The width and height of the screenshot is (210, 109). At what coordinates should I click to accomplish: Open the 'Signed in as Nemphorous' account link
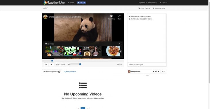(x=148, y=3)
